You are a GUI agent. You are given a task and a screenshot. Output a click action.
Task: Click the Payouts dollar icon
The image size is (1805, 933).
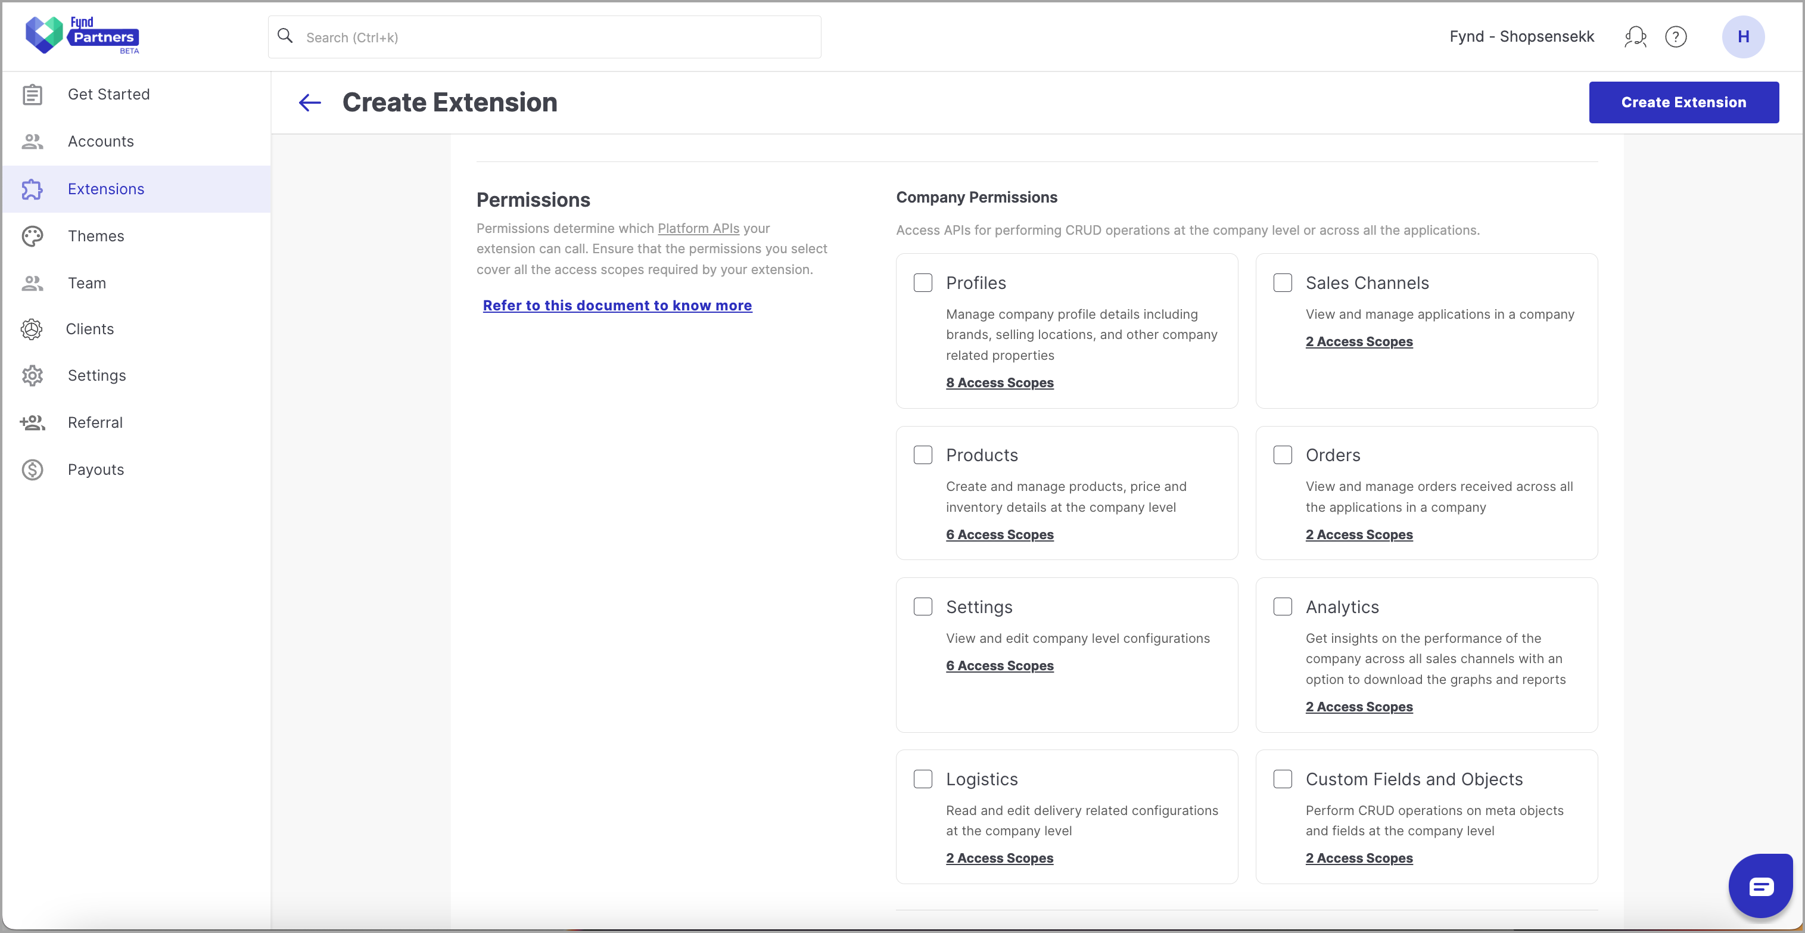[32, 469]
